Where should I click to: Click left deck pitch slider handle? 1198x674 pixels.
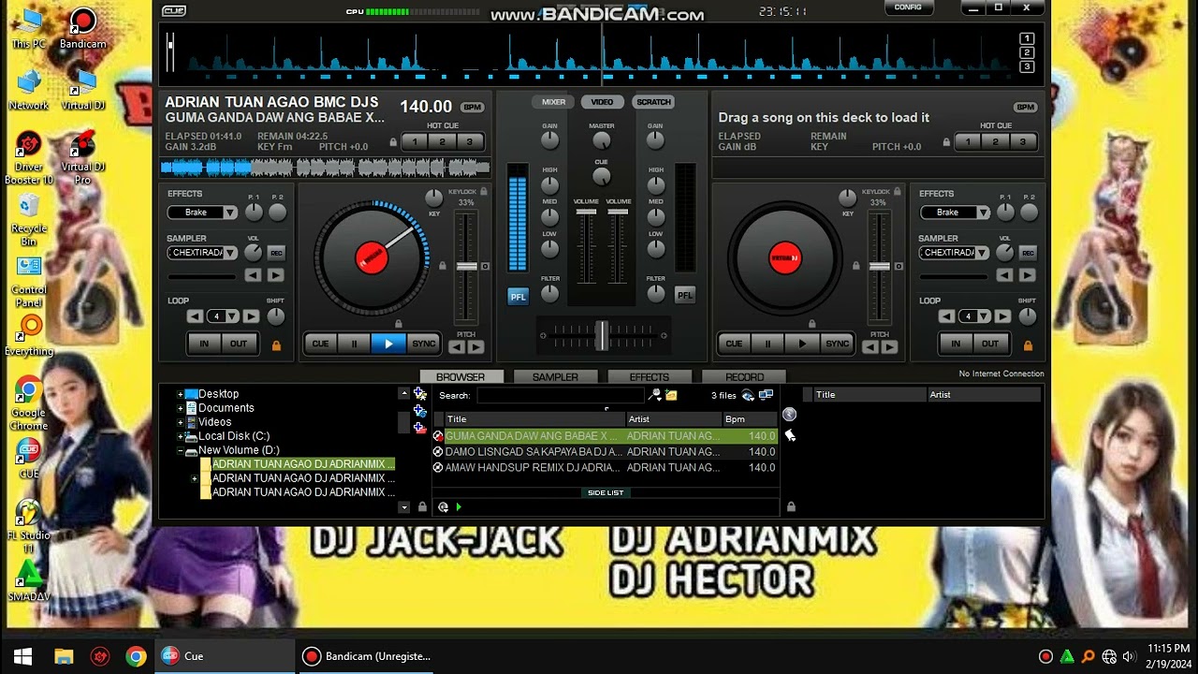pos(466,267)
